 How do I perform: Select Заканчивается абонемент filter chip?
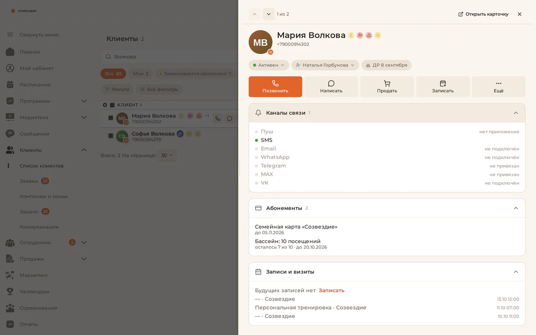(195, 74)
